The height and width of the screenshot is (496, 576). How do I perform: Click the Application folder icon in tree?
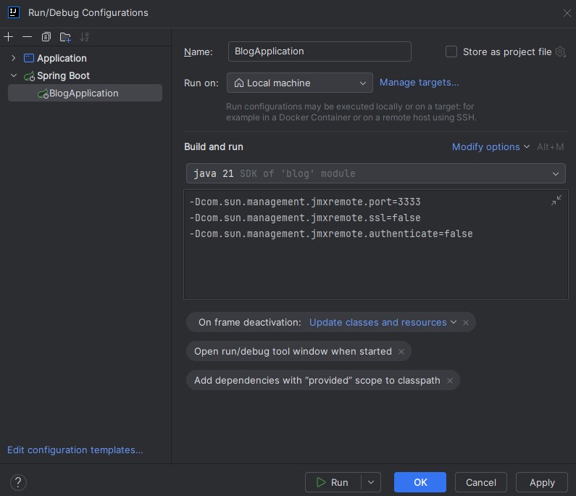[x=29, y=58]
